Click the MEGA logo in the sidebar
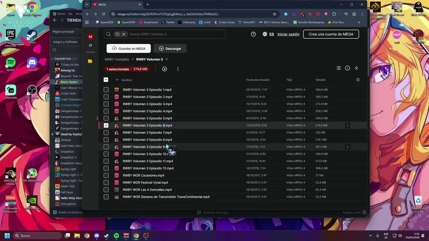 90,37
